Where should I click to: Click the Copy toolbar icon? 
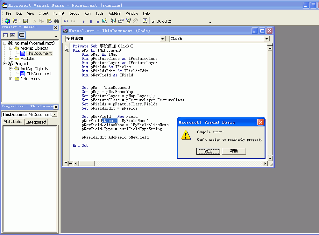pyautogui.click(x=42, y=21)
